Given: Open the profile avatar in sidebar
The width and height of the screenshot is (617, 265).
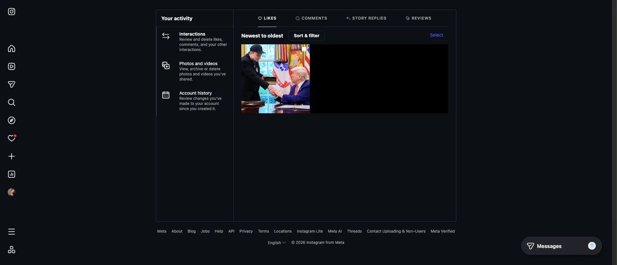Looking at the screenshot, I should tap(12, 192).
